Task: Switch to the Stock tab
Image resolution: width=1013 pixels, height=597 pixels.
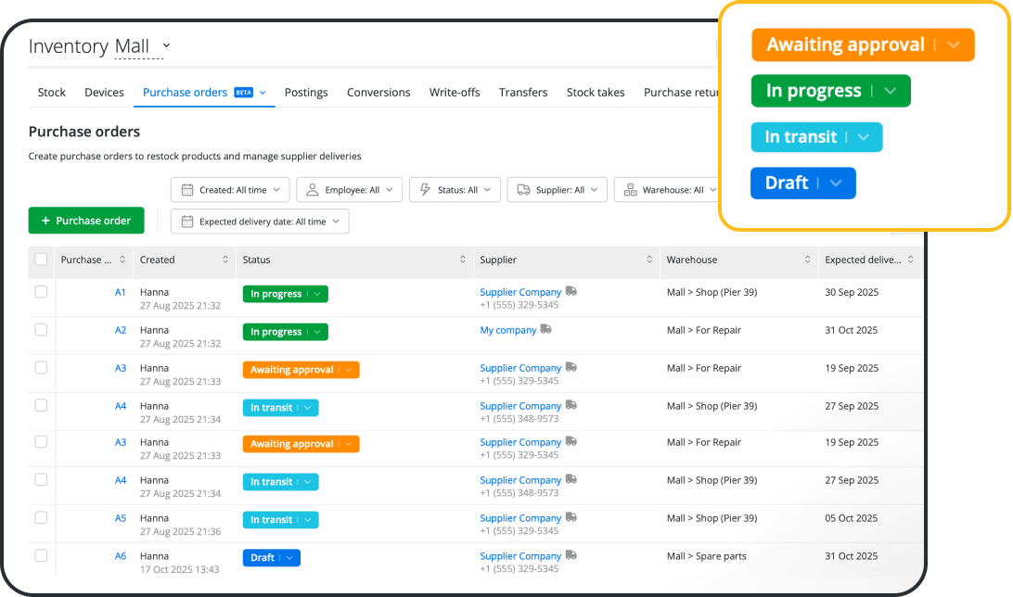Action: click(51, 93)
